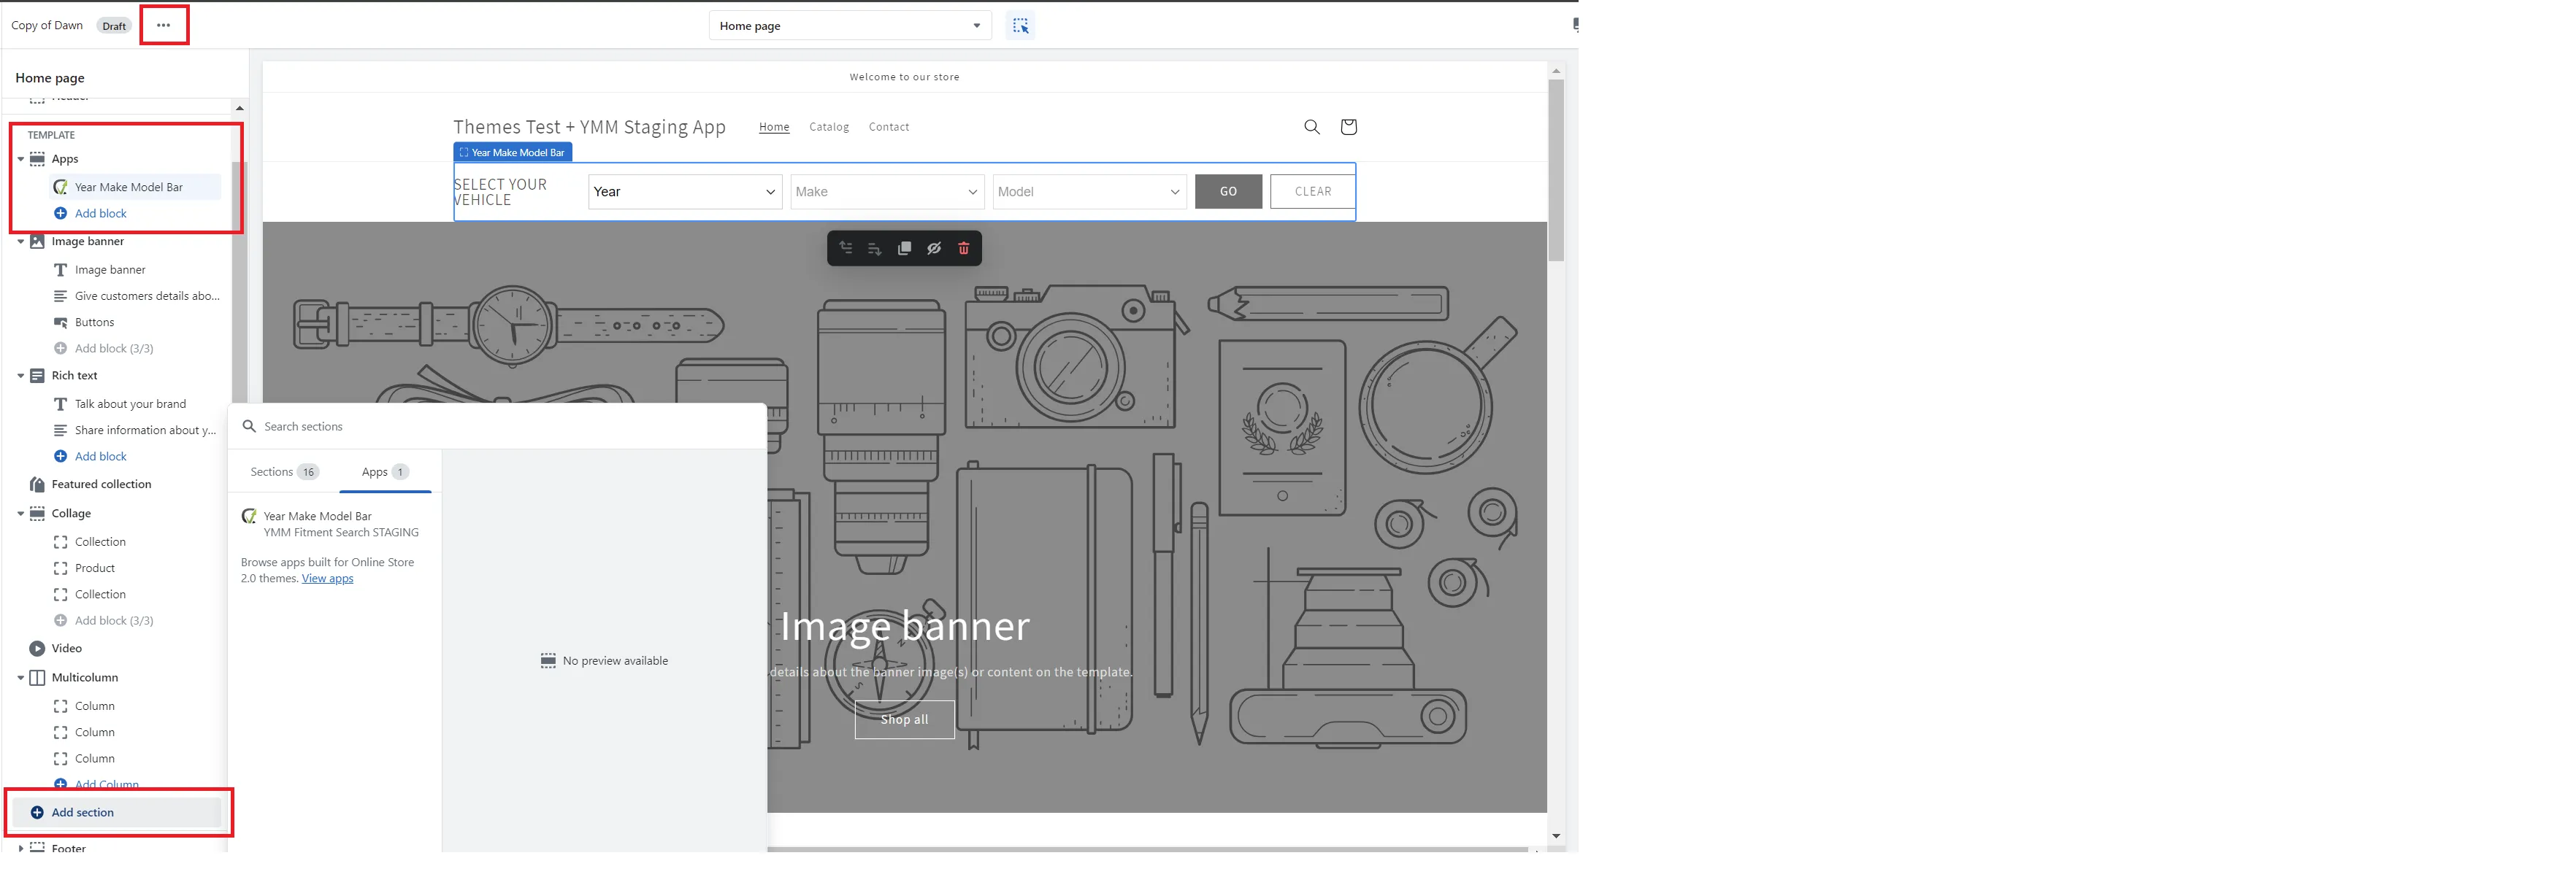The height and width of the screenshot is (877, 2576).
Task: Move section up with arrow icon
Action: (846, 249)
